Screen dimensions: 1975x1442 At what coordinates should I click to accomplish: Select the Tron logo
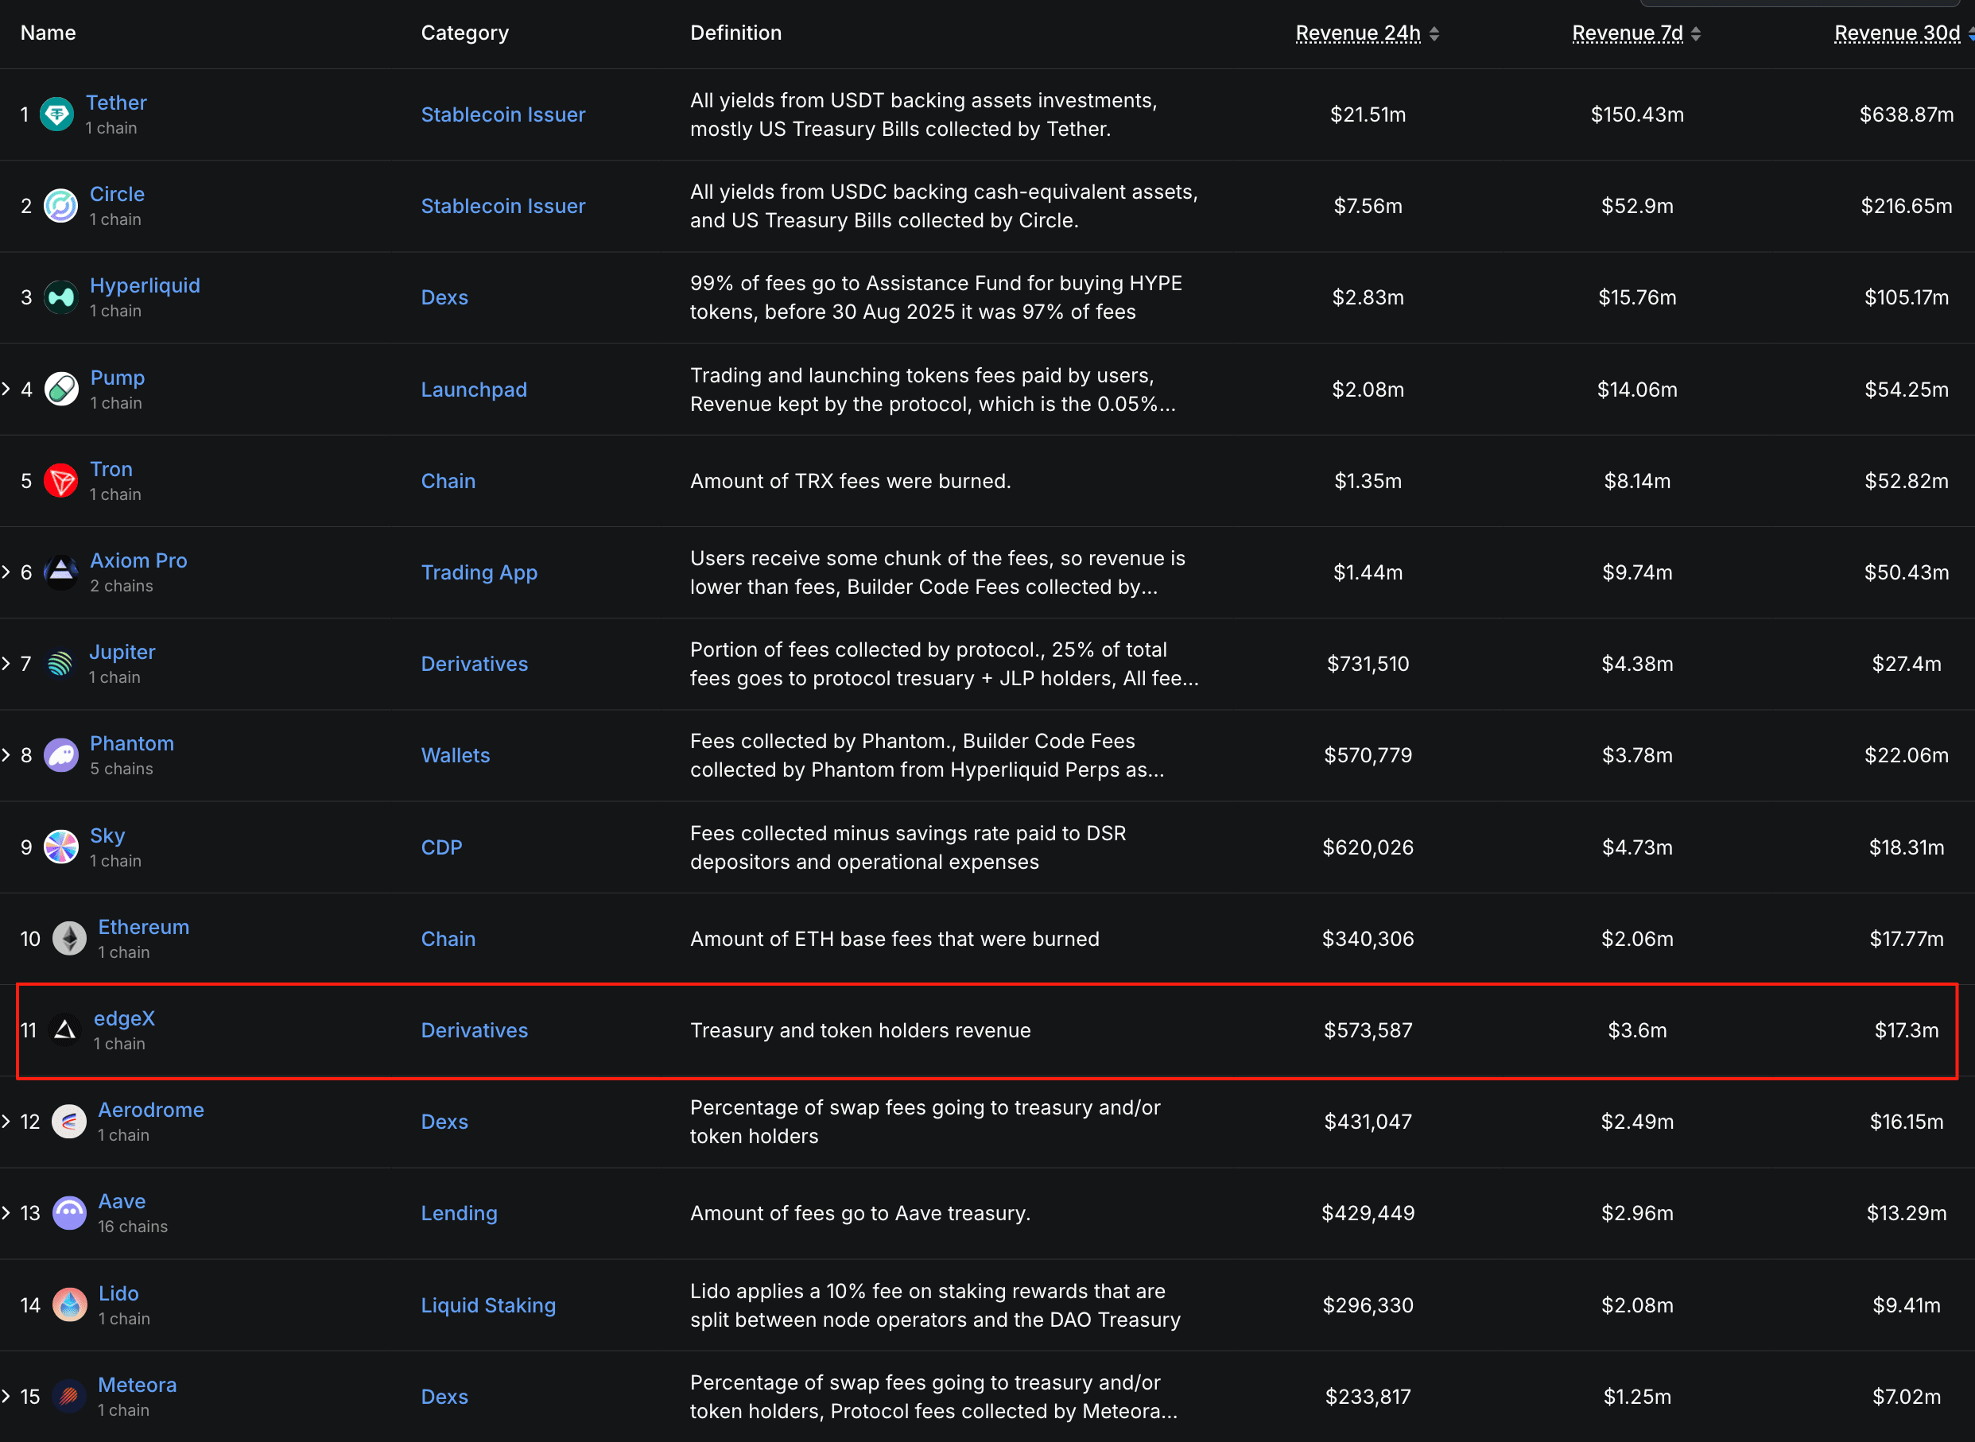61,480
